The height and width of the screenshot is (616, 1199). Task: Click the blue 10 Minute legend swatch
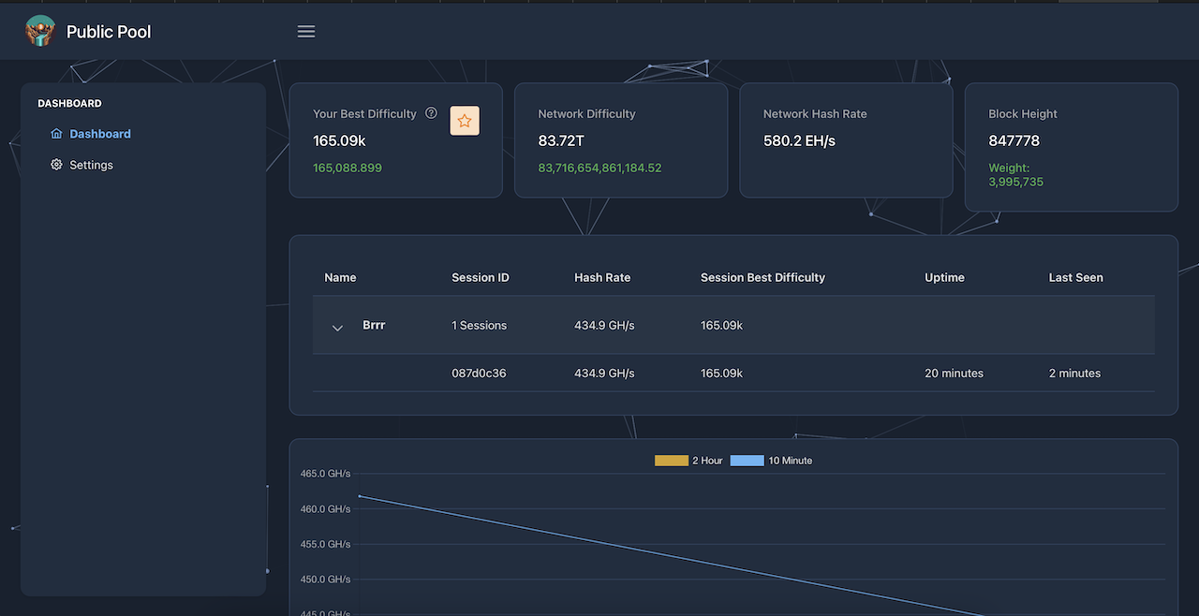747,461
